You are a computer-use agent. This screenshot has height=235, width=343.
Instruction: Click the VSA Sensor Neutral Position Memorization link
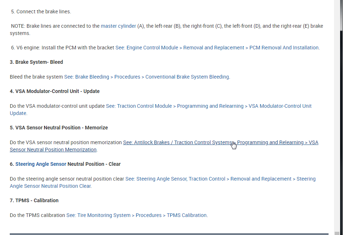(220, 142)
